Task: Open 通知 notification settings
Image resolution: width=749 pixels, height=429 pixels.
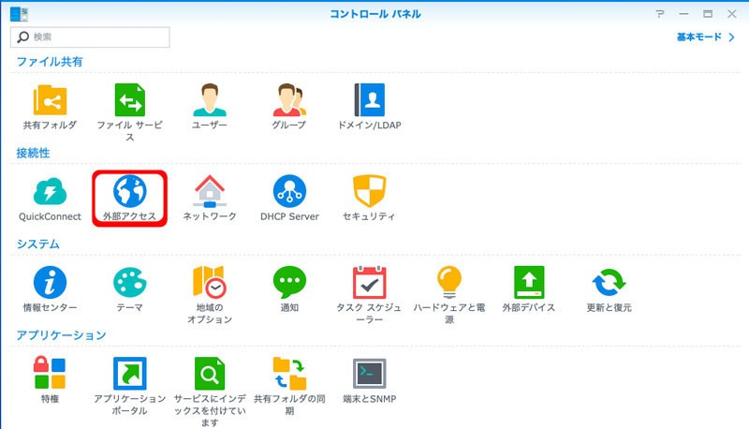Action: click(289, 282)
